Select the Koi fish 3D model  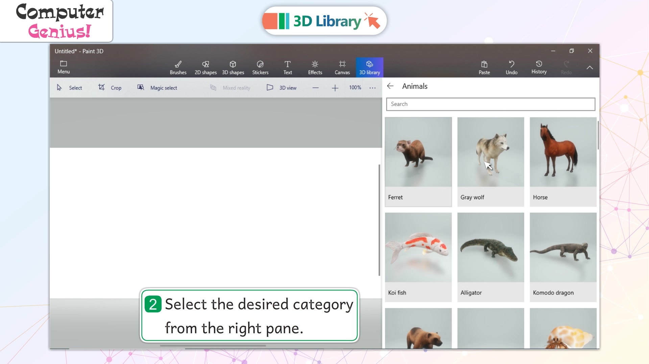418,257
